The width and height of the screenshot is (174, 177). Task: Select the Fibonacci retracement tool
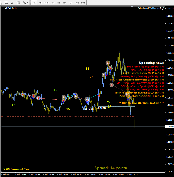click(x=6, y=3)
